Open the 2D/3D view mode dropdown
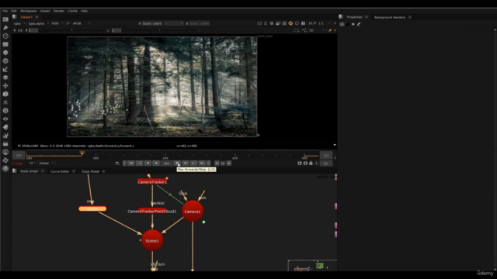The width and height of the screenshot is (497, 279). (x=317, y=30)
